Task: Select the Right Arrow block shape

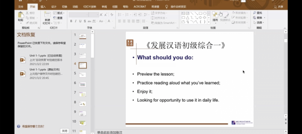Action: pyautogui.click(x=200, y=18)
